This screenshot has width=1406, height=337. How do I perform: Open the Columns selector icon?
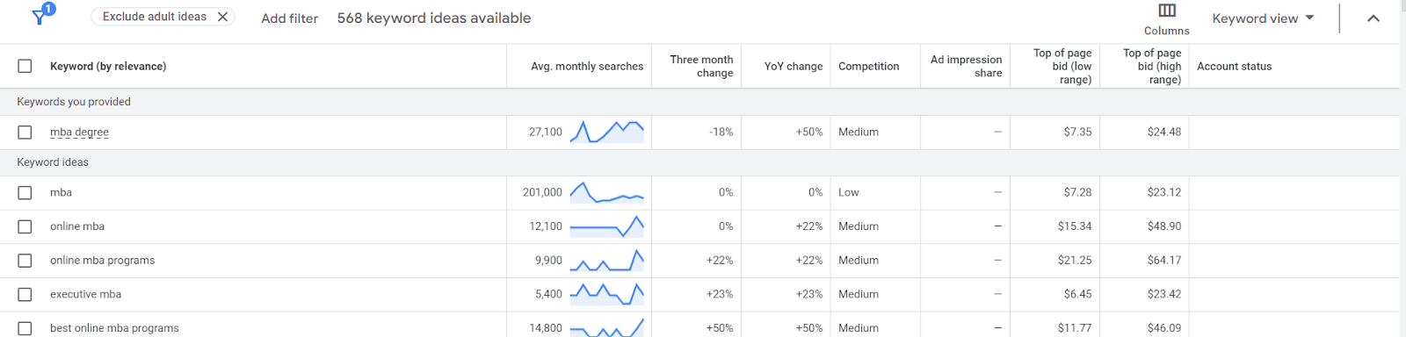click(x=1167, y=11)
